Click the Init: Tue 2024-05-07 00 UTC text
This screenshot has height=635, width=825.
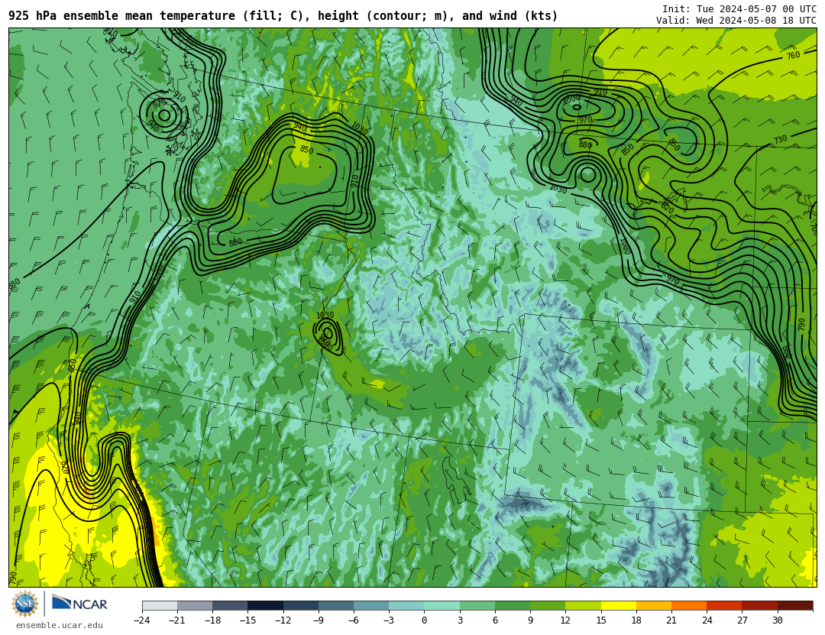739,9
